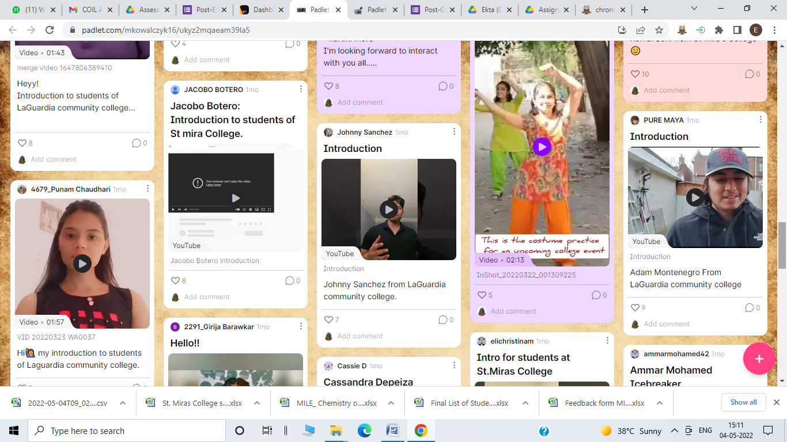787x442 pixels.
Task: Launch Microsoft Edge from the taskbar
Action: click(365, 430)
